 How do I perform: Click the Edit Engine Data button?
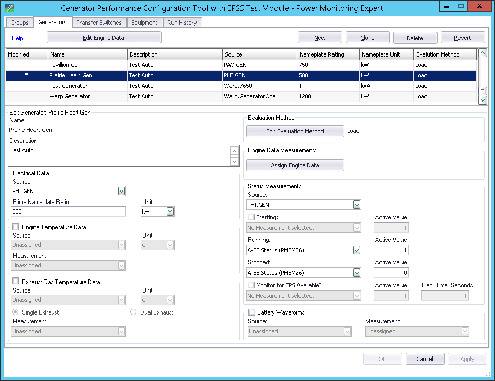(x=104, y=38)
